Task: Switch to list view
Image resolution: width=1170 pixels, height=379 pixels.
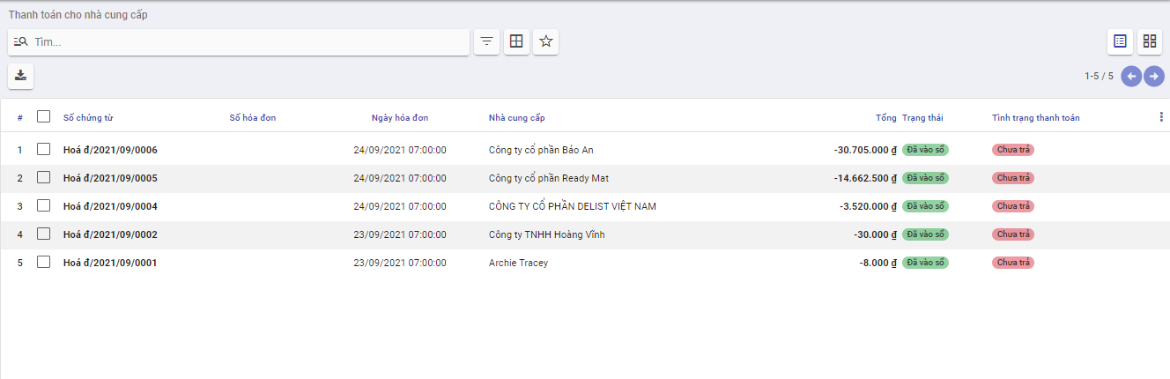Action: pyautogui.click(x=1121, y=41)
